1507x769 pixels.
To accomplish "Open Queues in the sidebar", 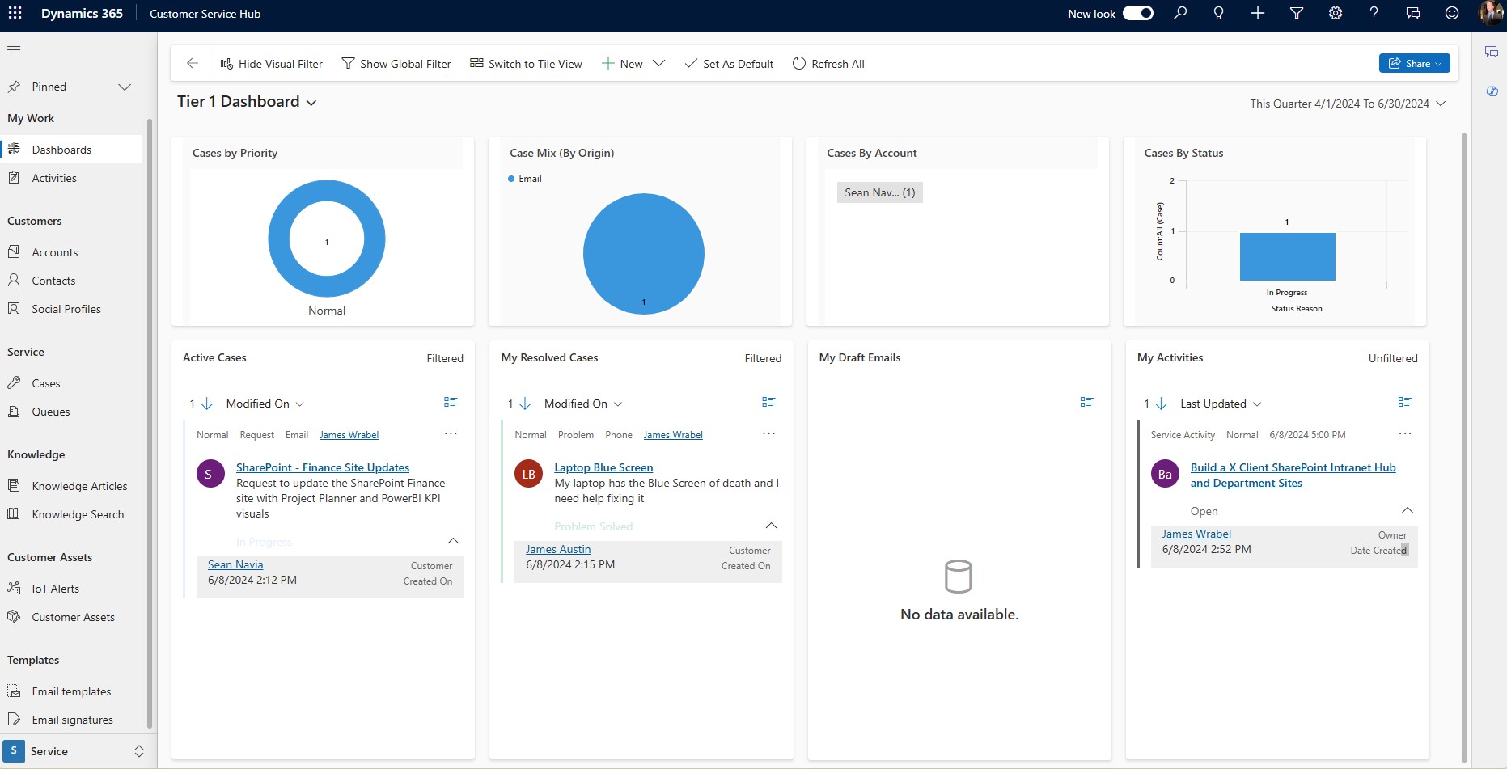I will tap(71, 412).
